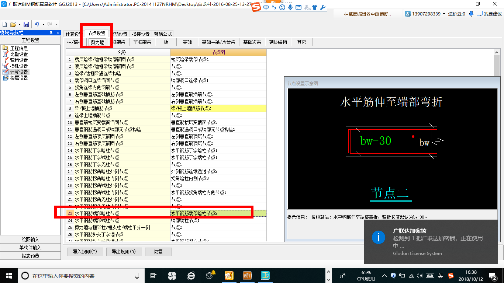Select 损耗设置 in navigation tree
Image resolution: width=504 pixels, height=283 pixels.
point(18,66)
